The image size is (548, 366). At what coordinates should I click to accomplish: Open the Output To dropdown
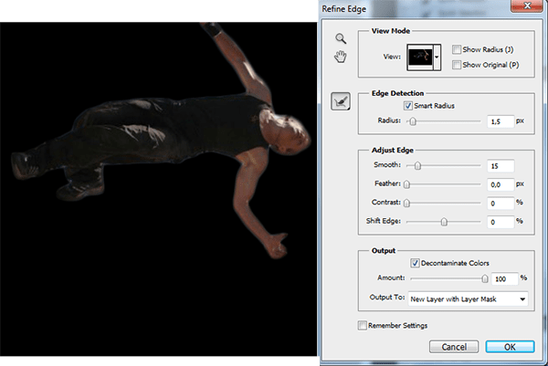(x=468, y=299)
